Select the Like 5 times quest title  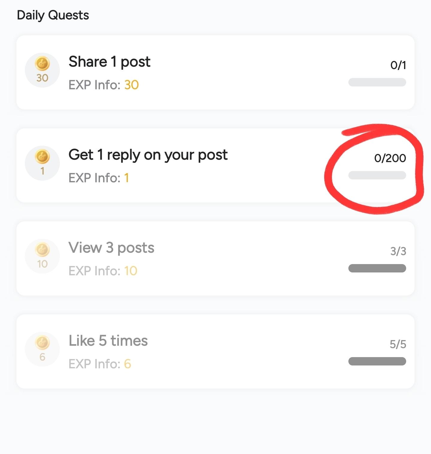pos(108,341)
